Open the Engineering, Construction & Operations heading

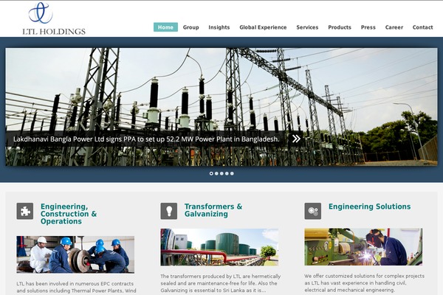click(x=69, y=214)
